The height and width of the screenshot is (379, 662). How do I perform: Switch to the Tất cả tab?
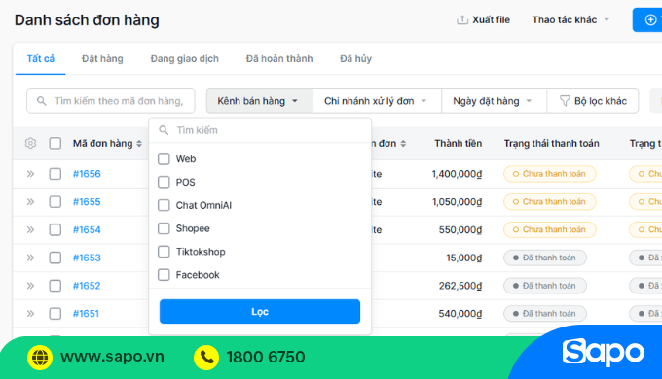[41, 59]
